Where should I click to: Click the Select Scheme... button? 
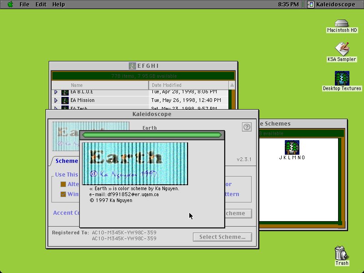pos(222,237)
